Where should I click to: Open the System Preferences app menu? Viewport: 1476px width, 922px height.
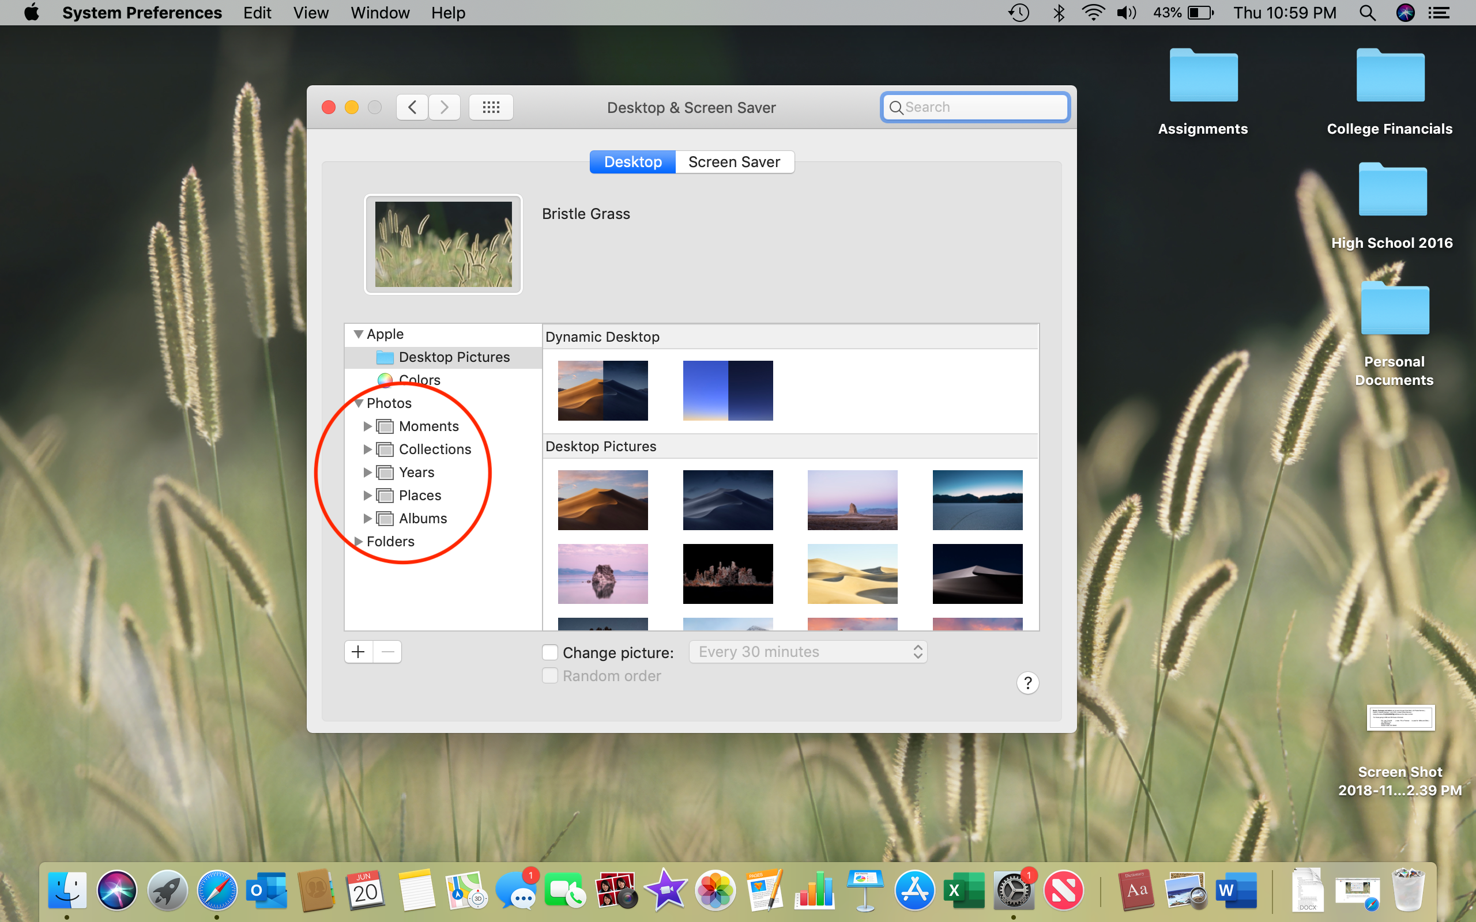141,13
